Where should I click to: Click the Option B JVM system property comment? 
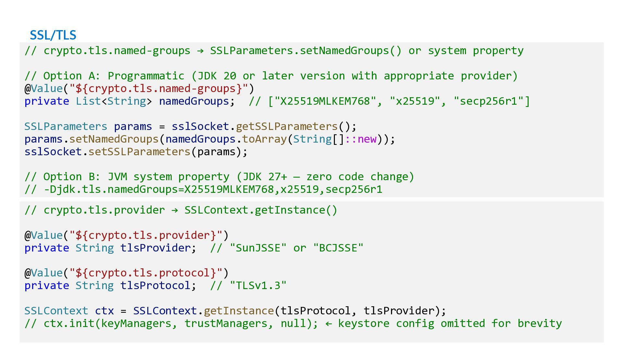click(x=219, y=177)
